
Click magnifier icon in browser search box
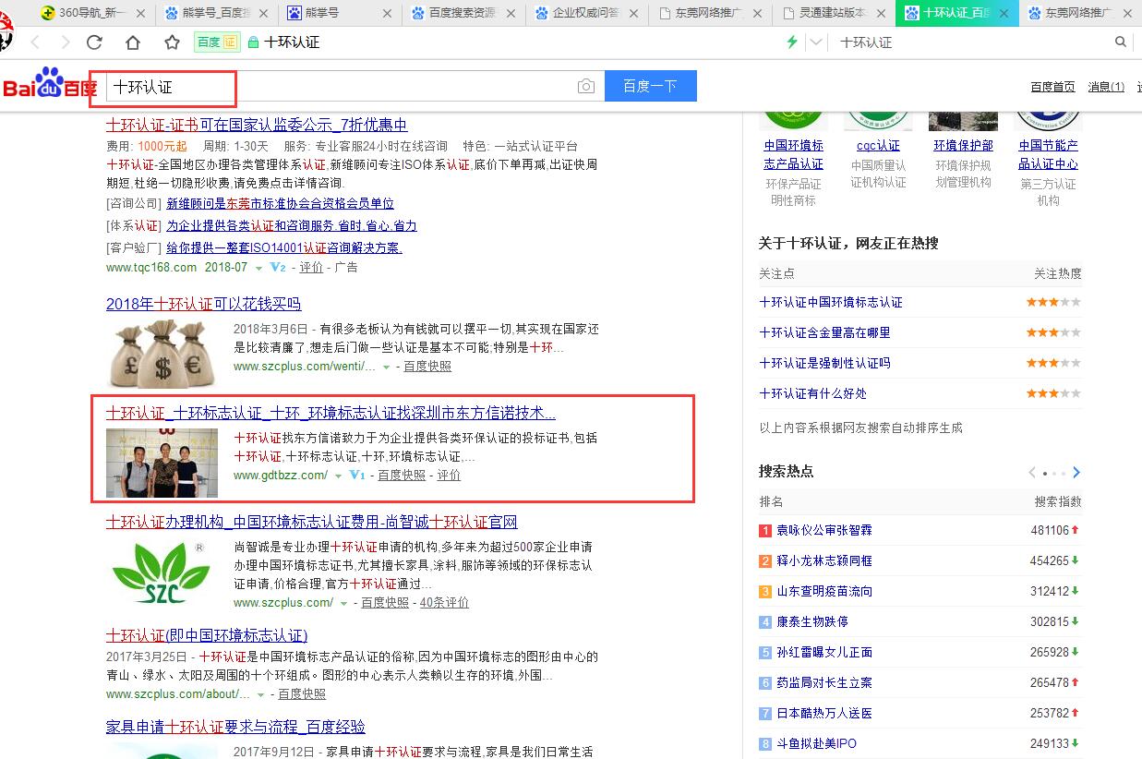click(x=1121, y=42)
